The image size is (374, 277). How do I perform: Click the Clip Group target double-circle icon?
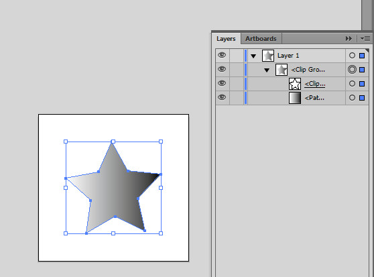pyautogui.click(x=352, y=70)
